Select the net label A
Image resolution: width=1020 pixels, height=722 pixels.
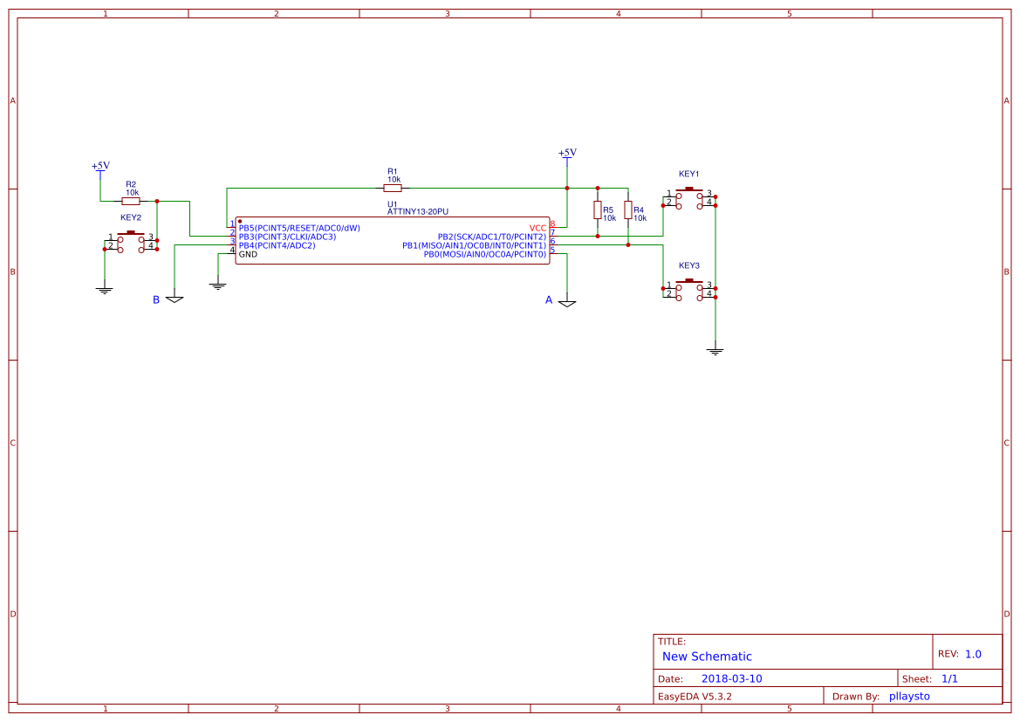547,299
